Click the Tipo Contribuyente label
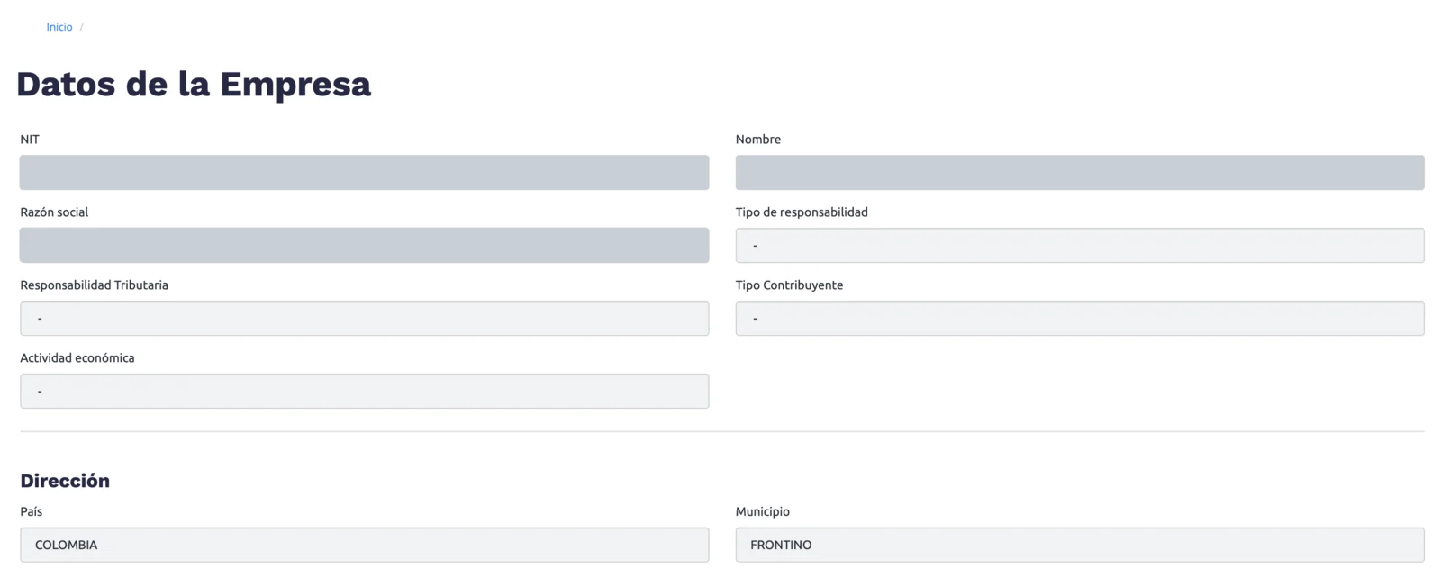Viewport: 1441px width, 569px height. [x=790, y=285]
